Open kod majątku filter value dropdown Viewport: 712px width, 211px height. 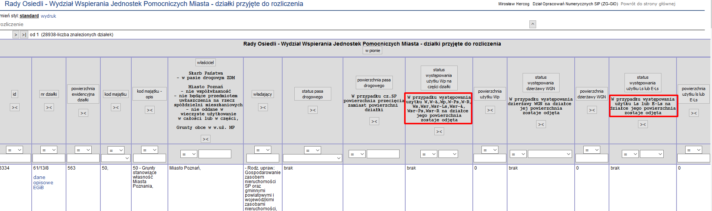[116, 158]
